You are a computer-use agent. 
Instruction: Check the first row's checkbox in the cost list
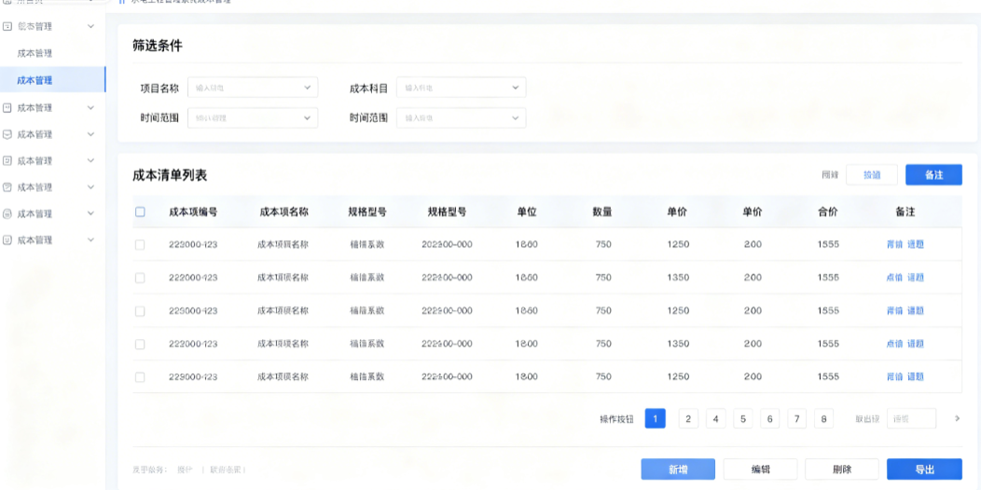tap(140, 244)
